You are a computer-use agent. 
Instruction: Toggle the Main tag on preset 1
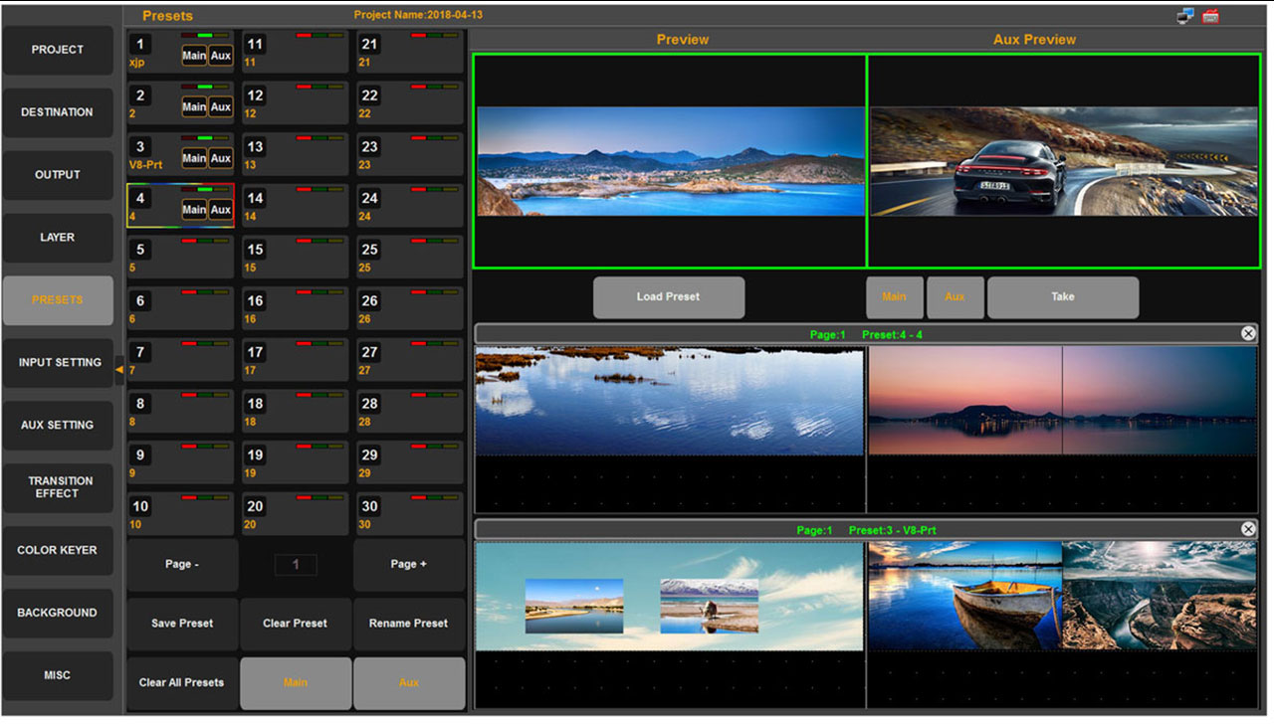(194, 56)
